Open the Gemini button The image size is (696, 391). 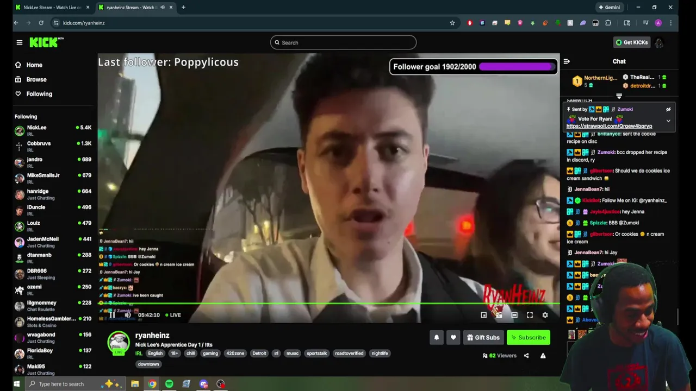[610, 8]
